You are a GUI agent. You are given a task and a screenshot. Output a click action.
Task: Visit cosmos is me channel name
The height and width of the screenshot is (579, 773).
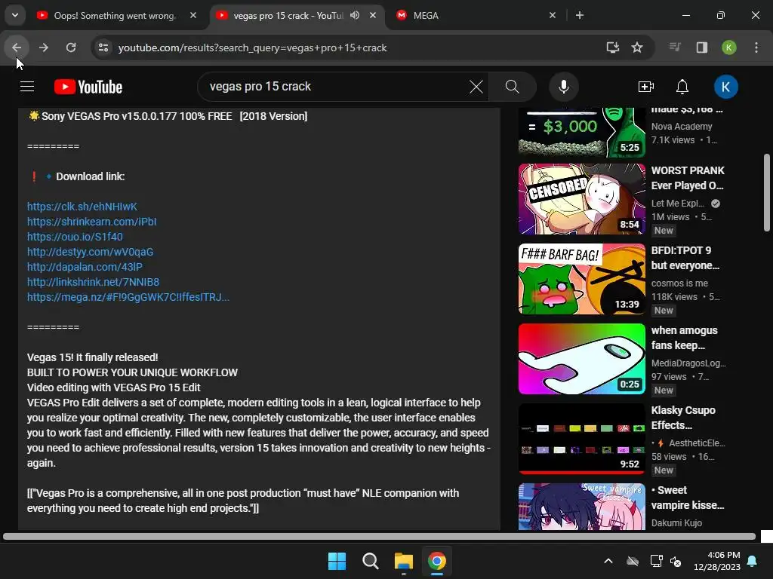tap(679, 283)
